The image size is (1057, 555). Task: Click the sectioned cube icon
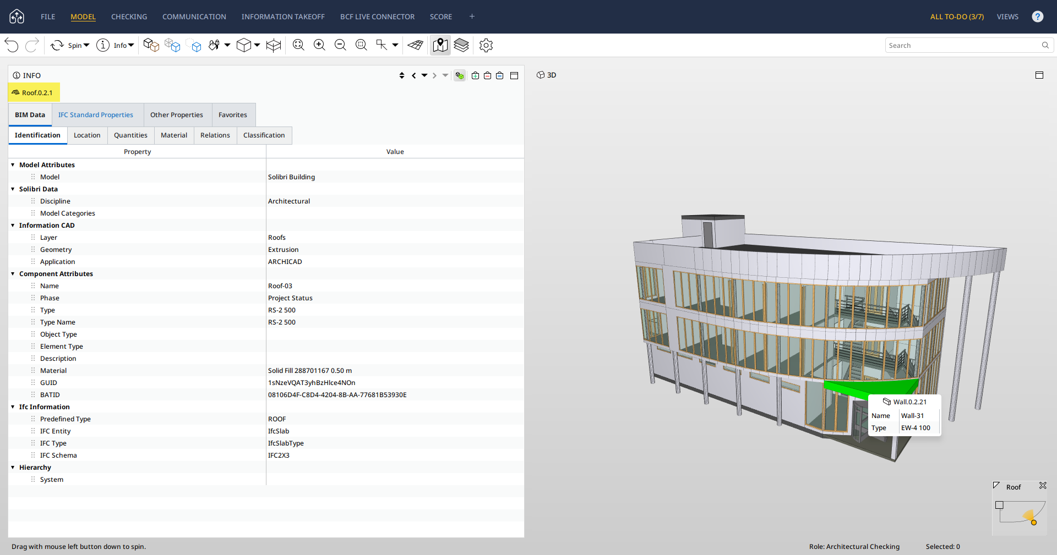click(x=274, y=45)
